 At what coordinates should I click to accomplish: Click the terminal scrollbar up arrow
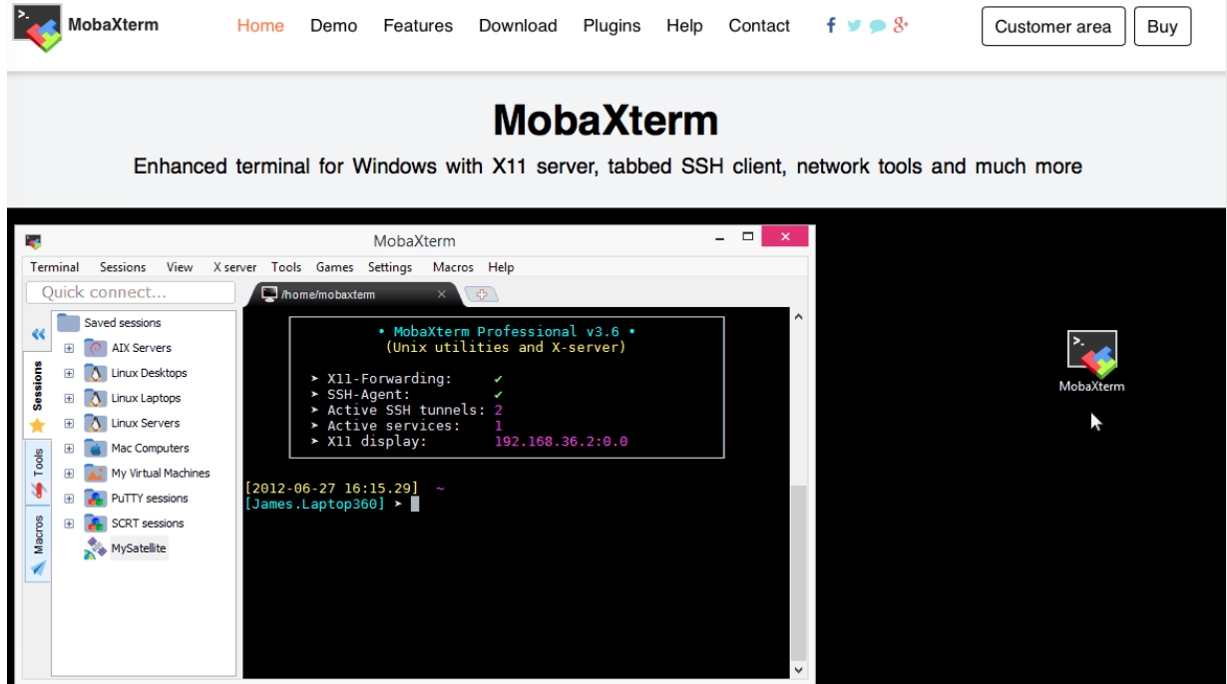tap(797, 317)
